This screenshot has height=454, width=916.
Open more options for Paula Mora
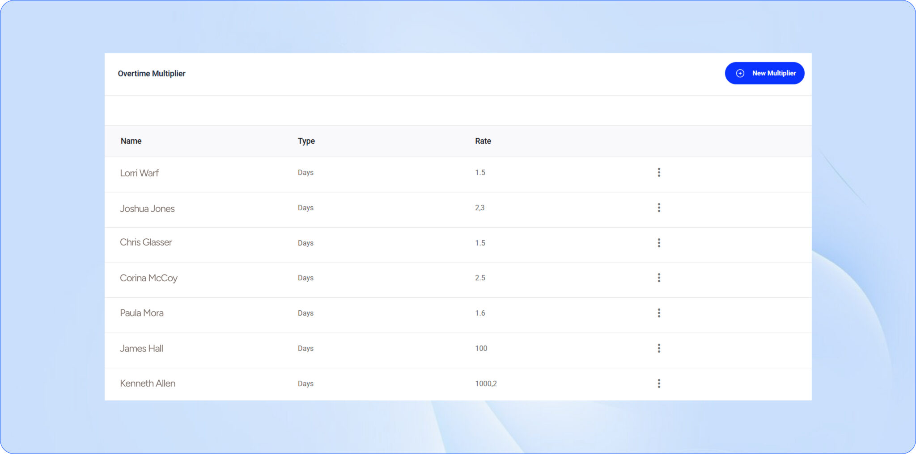pyautogui.click(x=659, y=313)
